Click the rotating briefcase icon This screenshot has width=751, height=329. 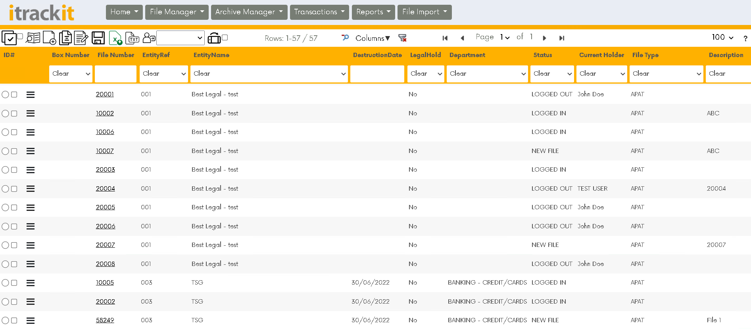tap(214, 38)
